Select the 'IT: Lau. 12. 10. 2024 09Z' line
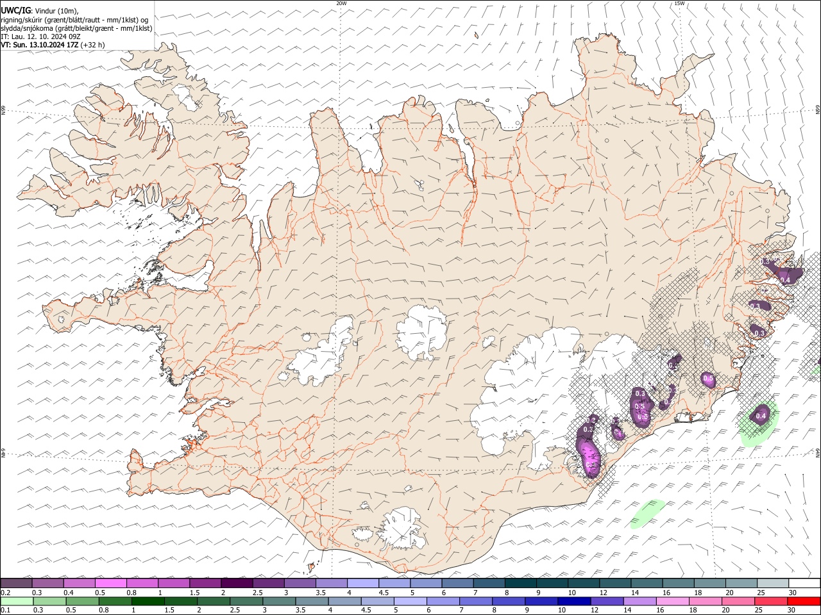 (40, 37)
